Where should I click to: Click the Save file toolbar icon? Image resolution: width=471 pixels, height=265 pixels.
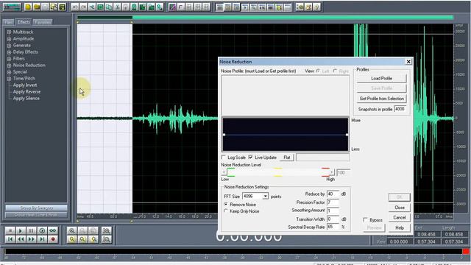click(x=62, y=7)
